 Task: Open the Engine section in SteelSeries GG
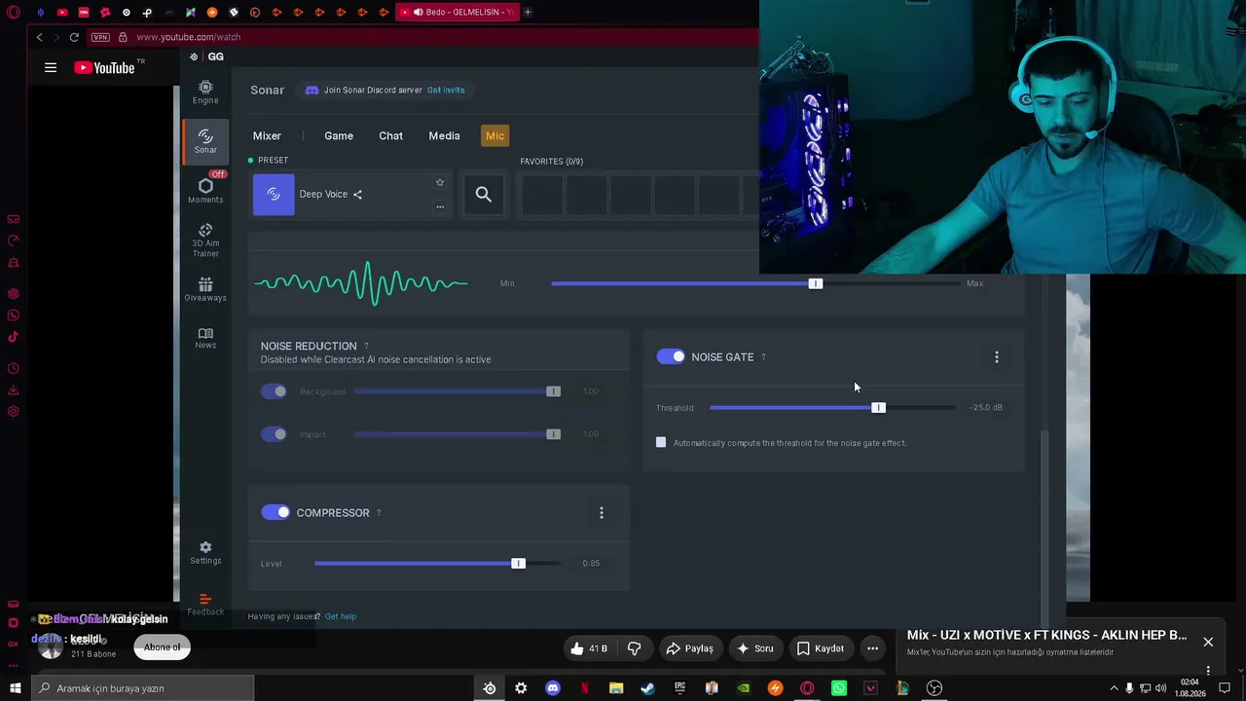(x=205, y=92)
